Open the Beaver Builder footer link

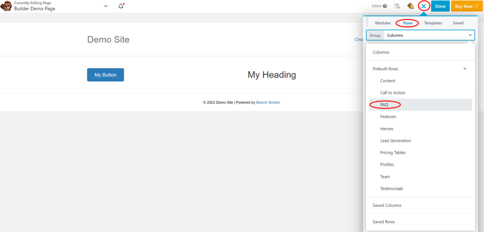point(268,102)
